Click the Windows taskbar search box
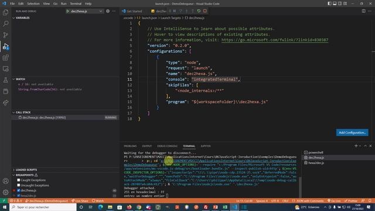The width and height of the screenshot is (375, 211). (43, 207)
